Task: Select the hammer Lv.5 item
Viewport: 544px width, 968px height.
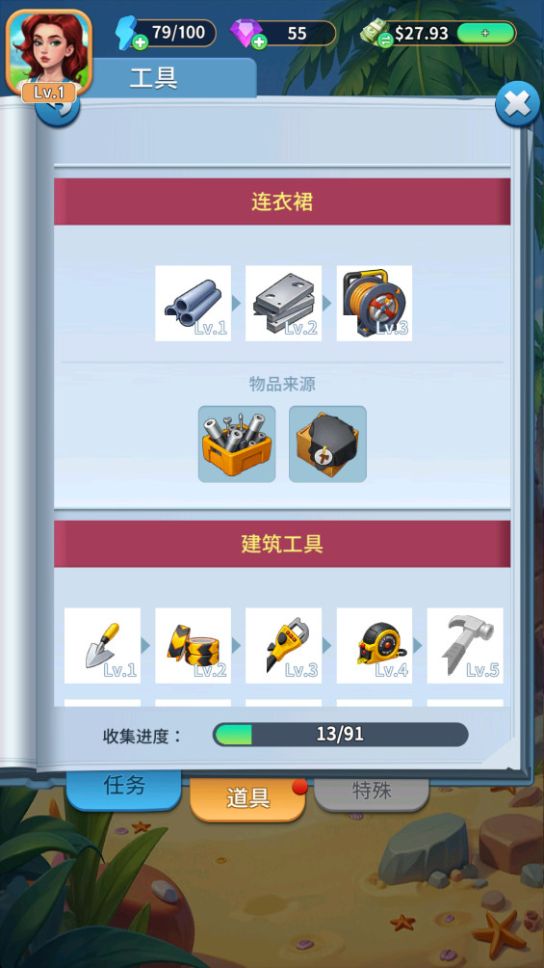Action: point(465,646)
